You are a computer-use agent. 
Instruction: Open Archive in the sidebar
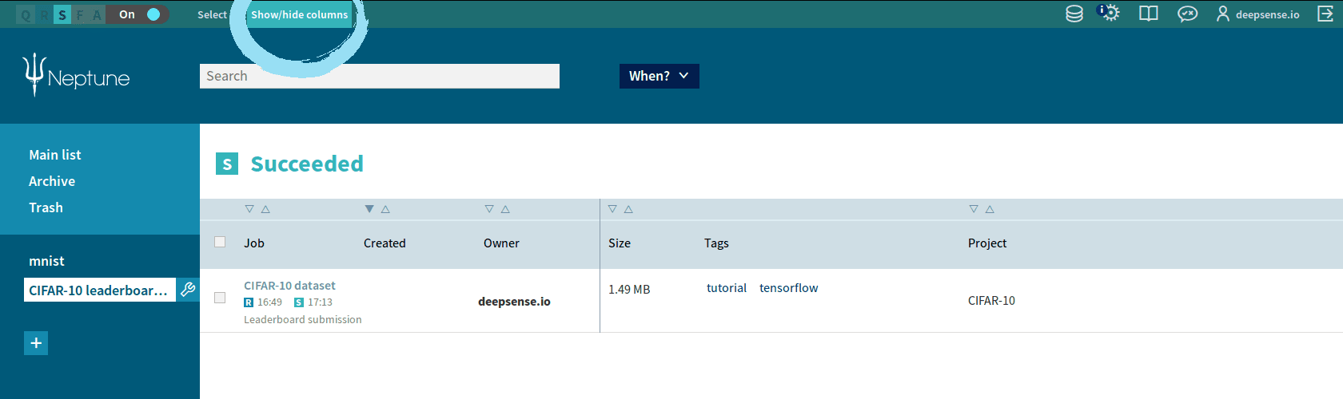(52, 181)
